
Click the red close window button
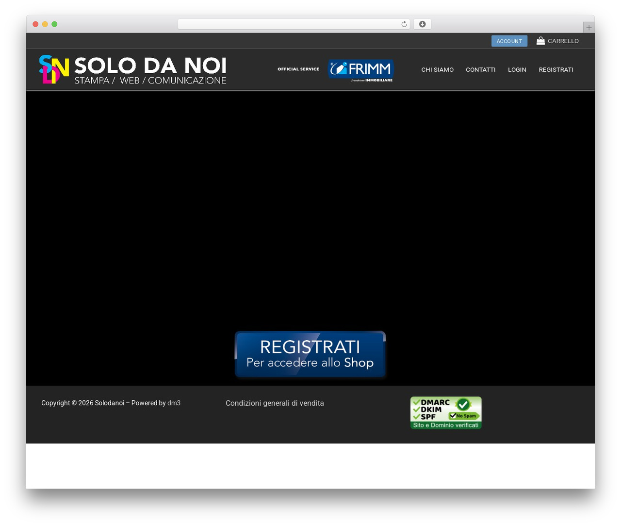tap(35, 24)
